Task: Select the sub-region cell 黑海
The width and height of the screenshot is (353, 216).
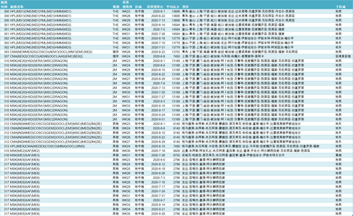Action: pos(338,155)
